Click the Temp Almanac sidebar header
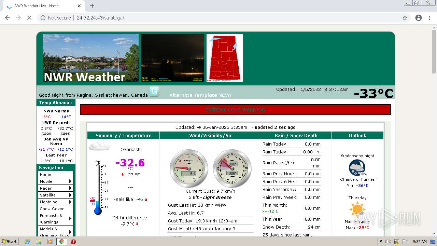Screen dimensions: 437x246 (56, 103)
